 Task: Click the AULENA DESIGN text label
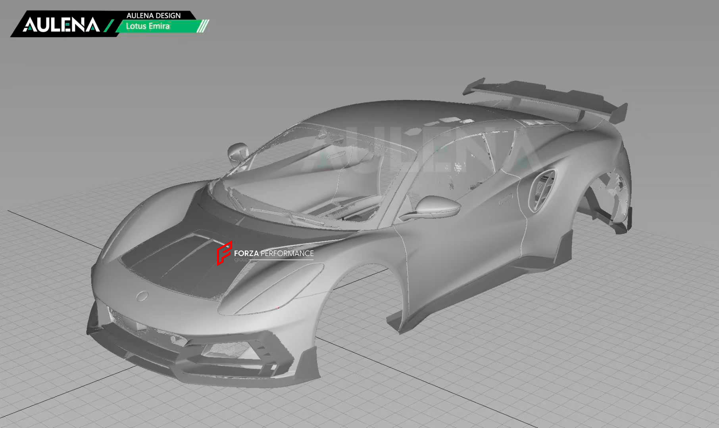(x=154, y=15)
